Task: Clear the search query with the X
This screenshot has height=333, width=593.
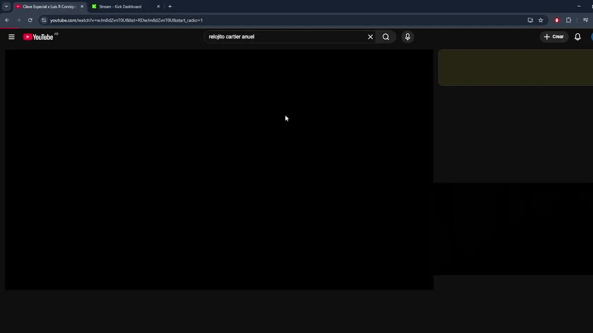Action: 370,37
